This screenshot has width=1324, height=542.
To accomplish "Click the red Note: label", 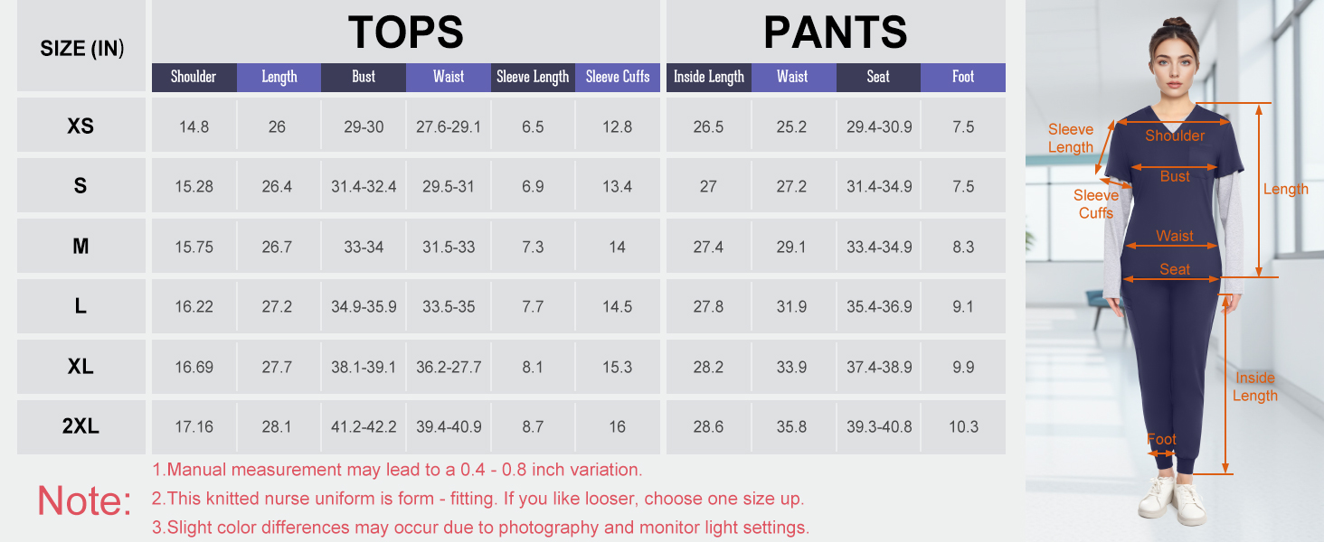I will tap(84, 500).
